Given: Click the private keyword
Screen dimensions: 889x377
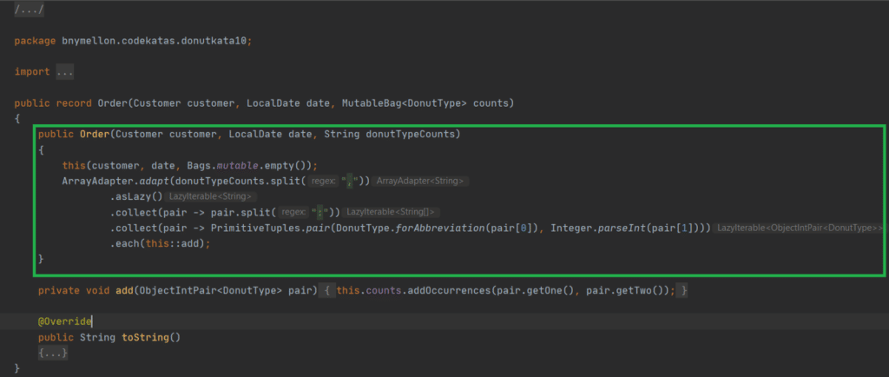Looking at the screenshot, I should (x=59, y=291).
